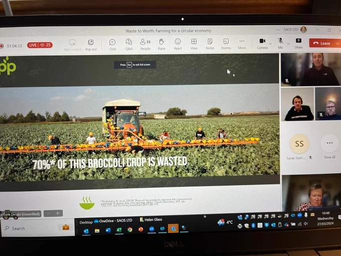The height and width of the screenshot is (256, 341).
Task: Show the People list with 33 participants
Action: click(x=145, y=44)
